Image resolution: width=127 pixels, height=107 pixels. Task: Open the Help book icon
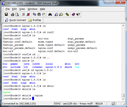click(73, 14)
